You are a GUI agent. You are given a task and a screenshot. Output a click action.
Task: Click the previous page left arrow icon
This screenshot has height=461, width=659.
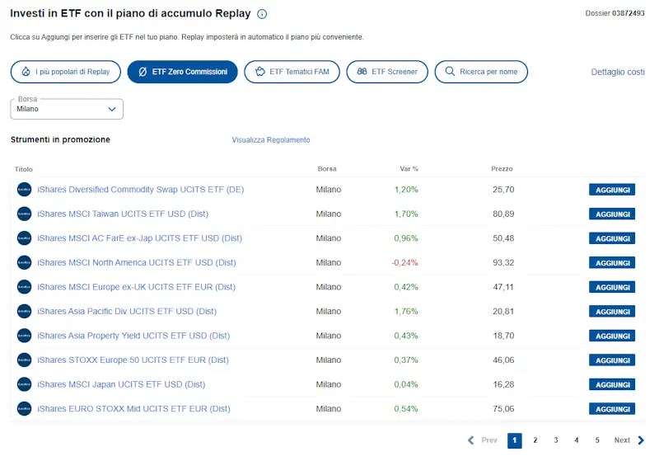[471, 440]
